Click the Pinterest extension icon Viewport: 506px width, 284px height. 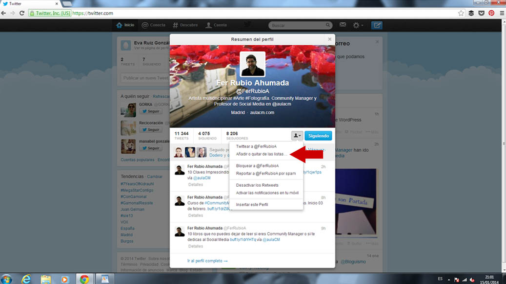491,13
